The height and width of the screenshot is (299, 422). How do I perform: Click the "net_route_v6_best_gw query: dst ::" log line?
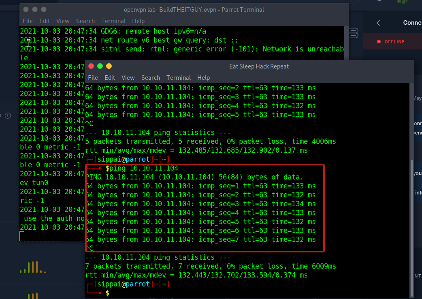(x=129, y=41)
